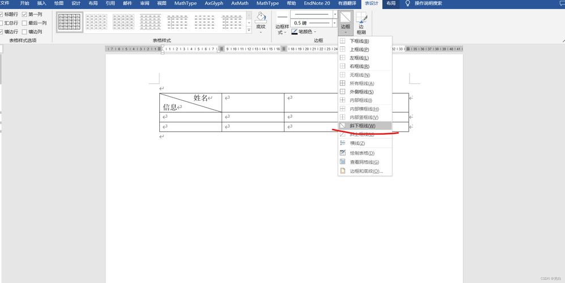Choose 左框线 left border option
Viewport: 565px width, 283px height.
click(x=364, y=58)
